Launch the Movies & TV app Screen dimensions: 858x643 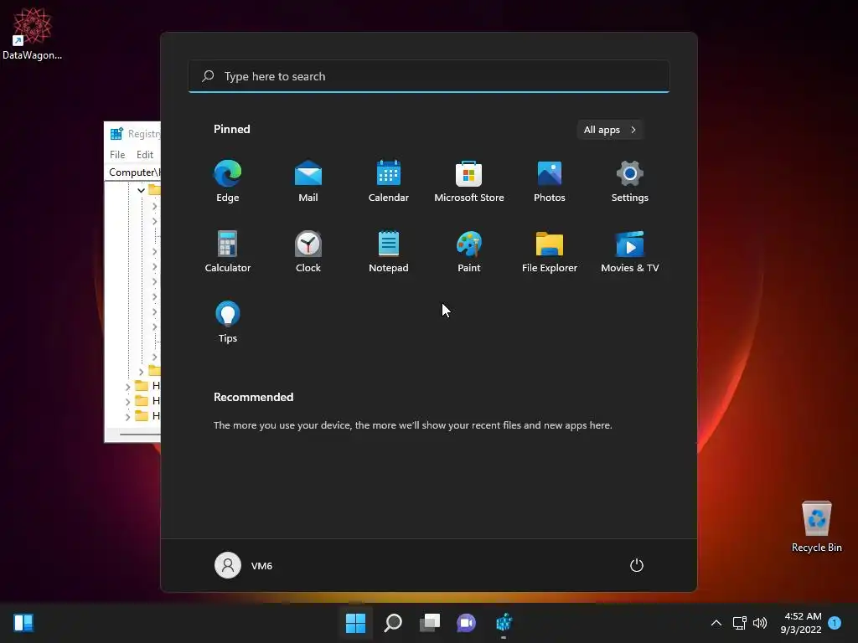click(630, 251)
